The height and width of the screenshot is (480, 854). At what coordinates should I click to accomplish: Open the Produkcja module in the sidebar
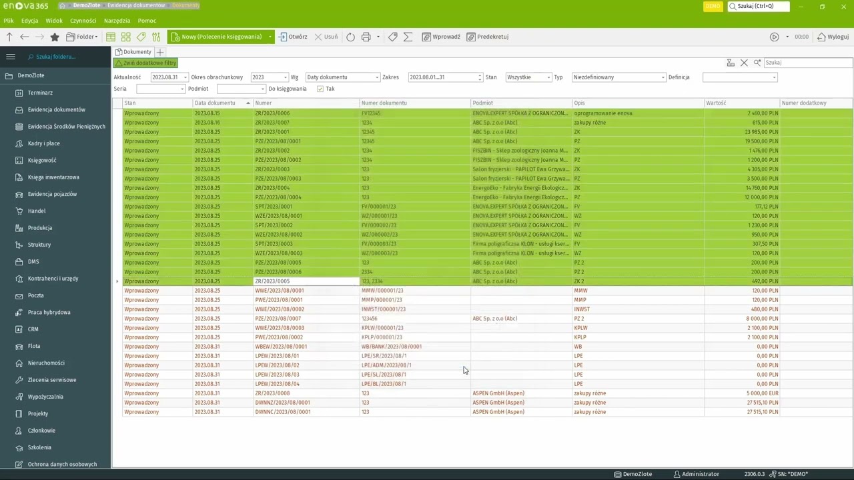pos(40,228)
